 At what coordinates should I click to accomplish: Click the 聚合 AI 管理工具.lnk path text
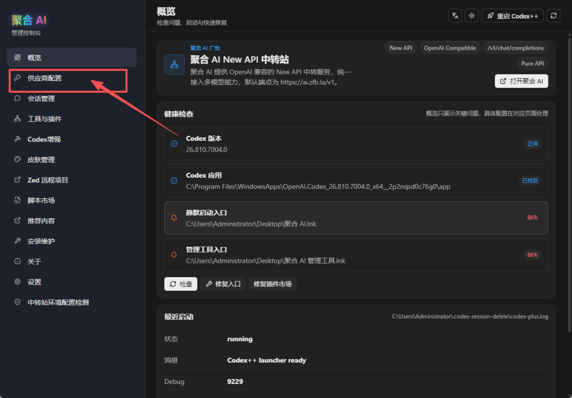pos(265,260)
